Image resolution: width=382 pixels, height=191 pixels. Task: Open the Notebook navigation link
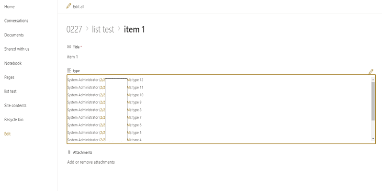click(13, 63)
